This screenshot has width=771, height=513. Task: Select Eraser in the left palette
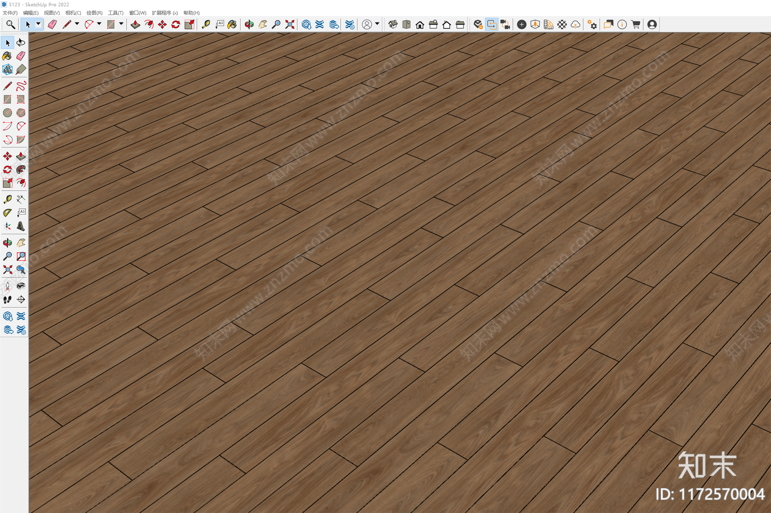pos(21,56)
